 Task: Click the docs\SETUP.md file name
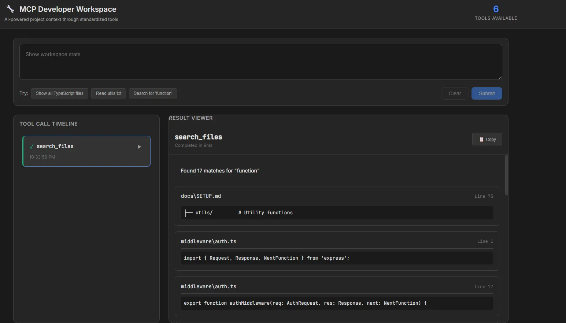201,196
